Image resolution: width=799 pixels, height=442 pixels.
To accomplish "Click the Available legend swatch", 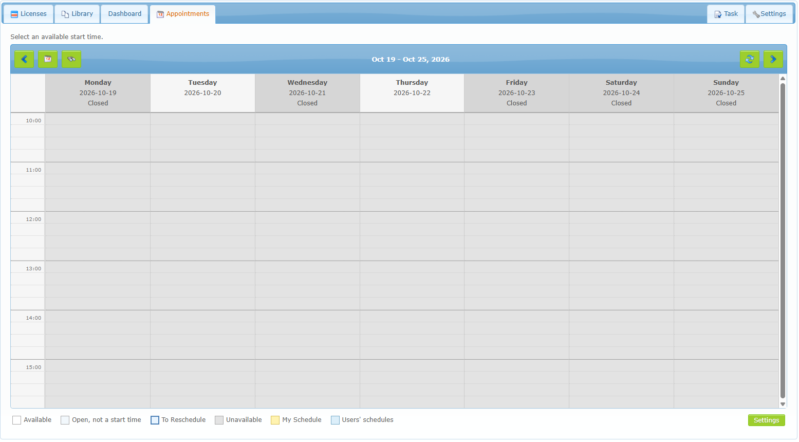I will (17, 420).
